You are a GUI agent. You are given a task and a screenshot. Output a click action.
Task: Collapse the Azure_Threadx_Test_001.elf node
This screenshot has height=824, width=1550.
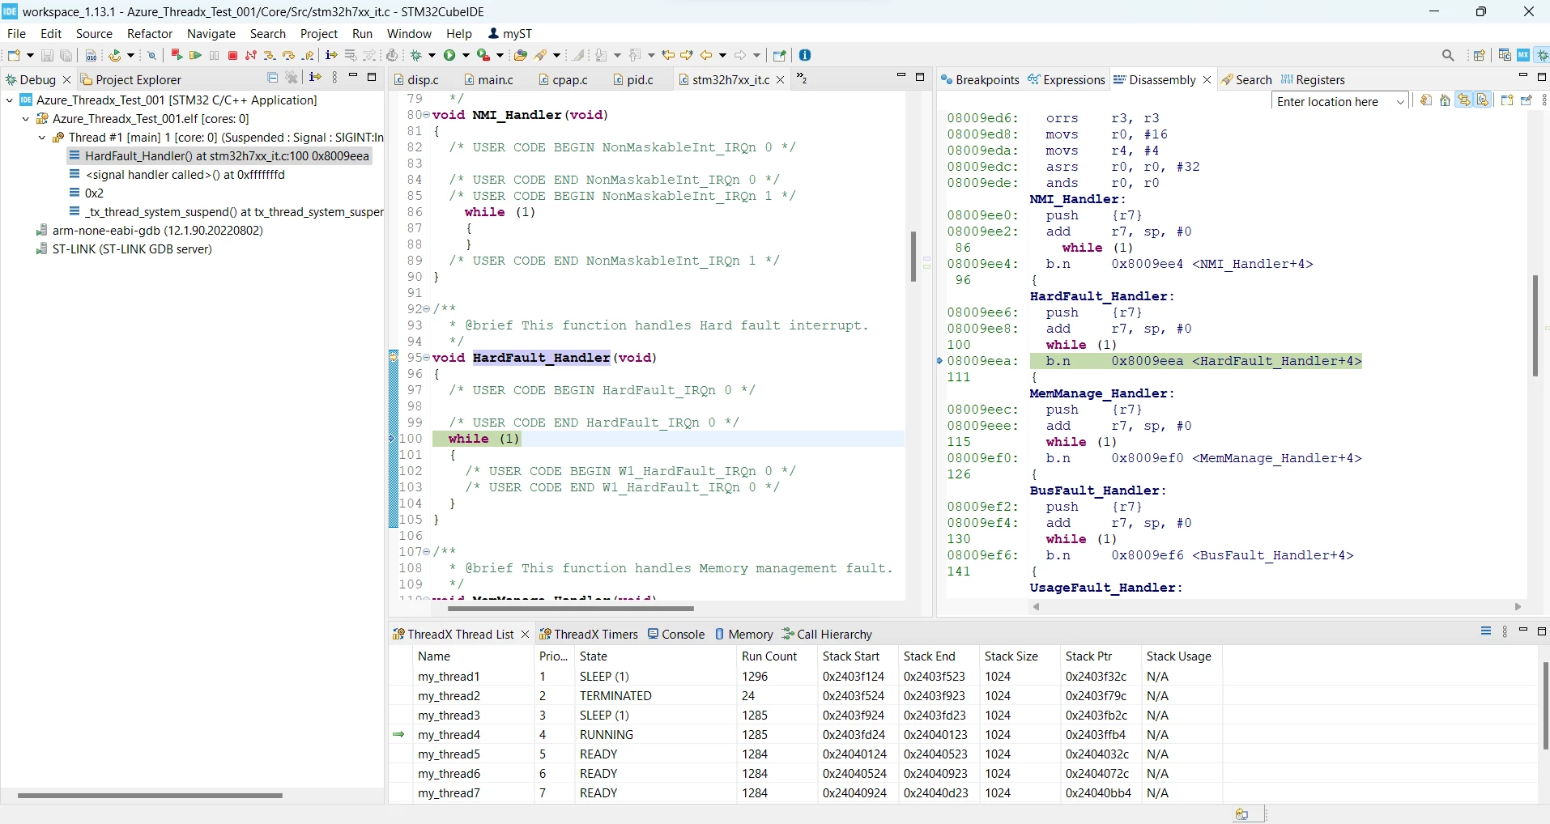(26, 119)
